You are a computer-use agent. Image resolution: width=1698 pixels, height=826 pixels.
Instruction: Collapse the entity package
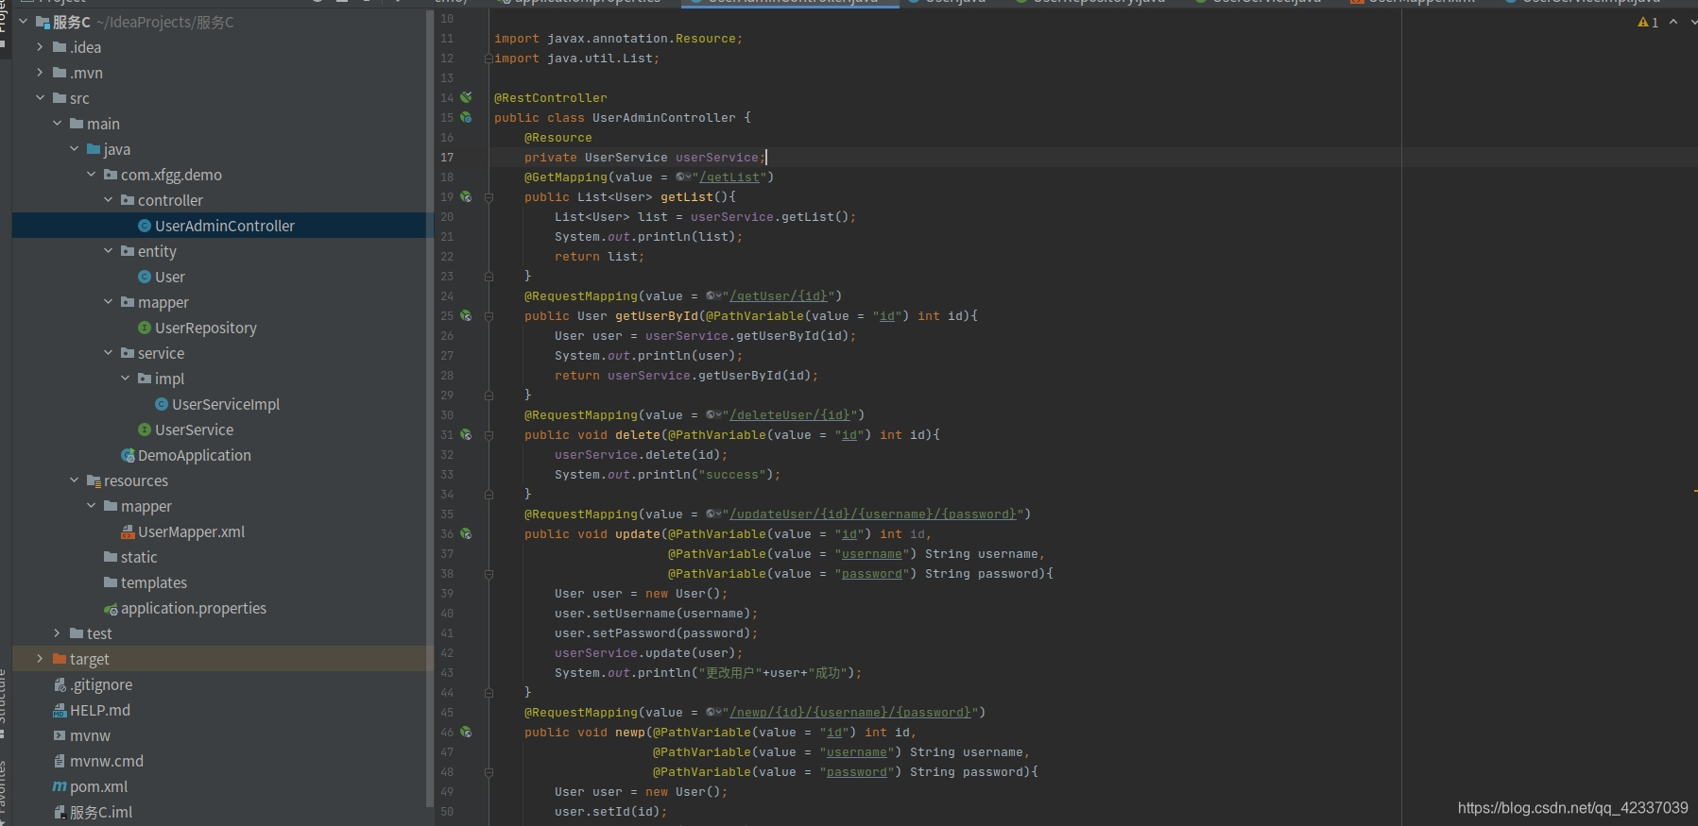click(x=108, y=250)
